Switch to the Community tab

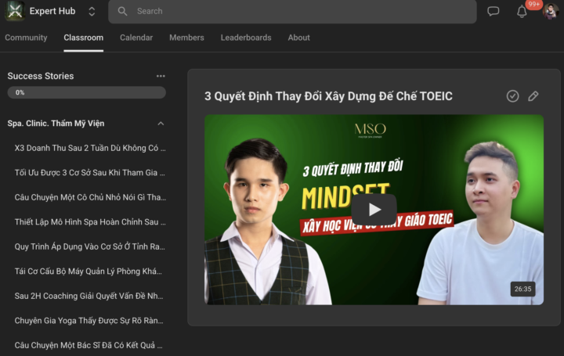click(x=26, y=38)
